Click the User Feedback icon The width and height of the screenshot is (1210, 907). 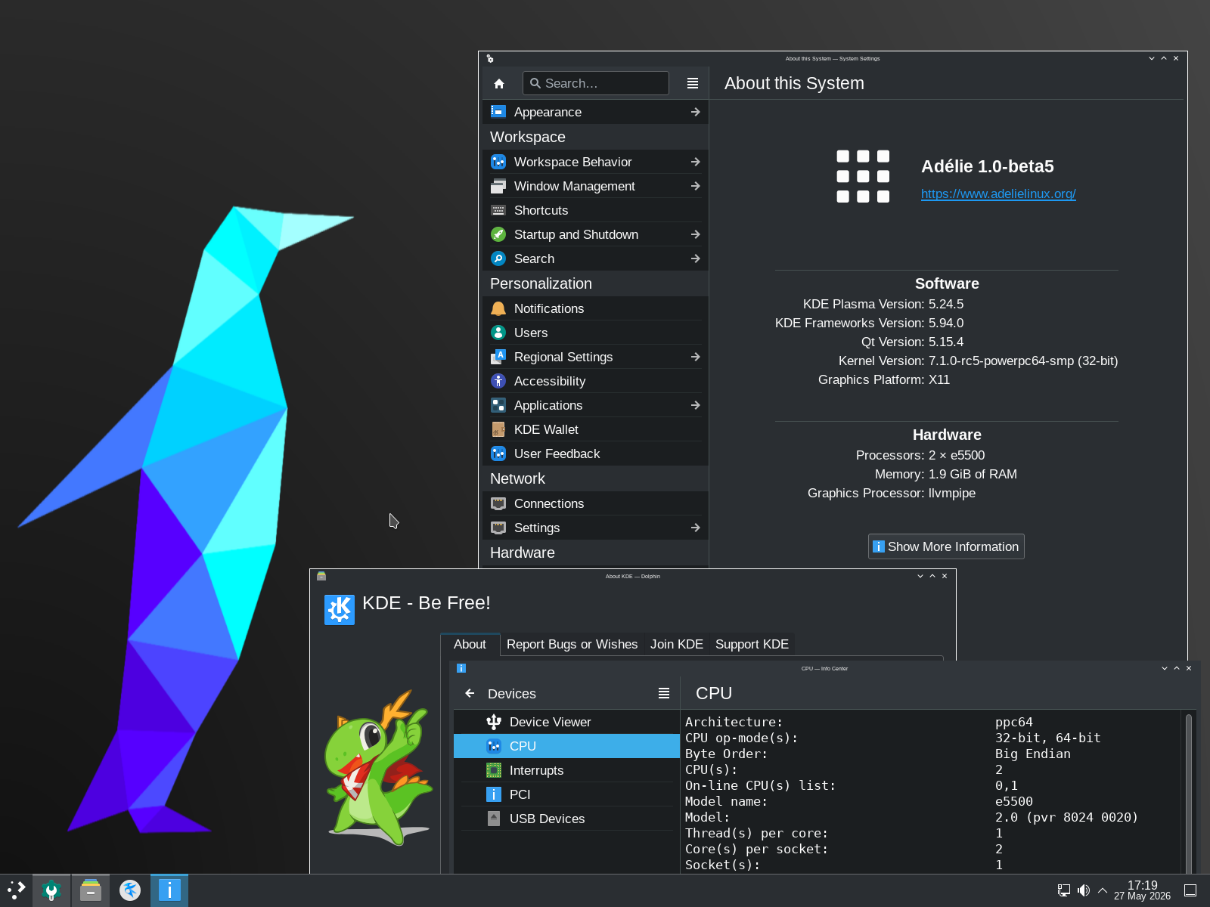(498, 453)
